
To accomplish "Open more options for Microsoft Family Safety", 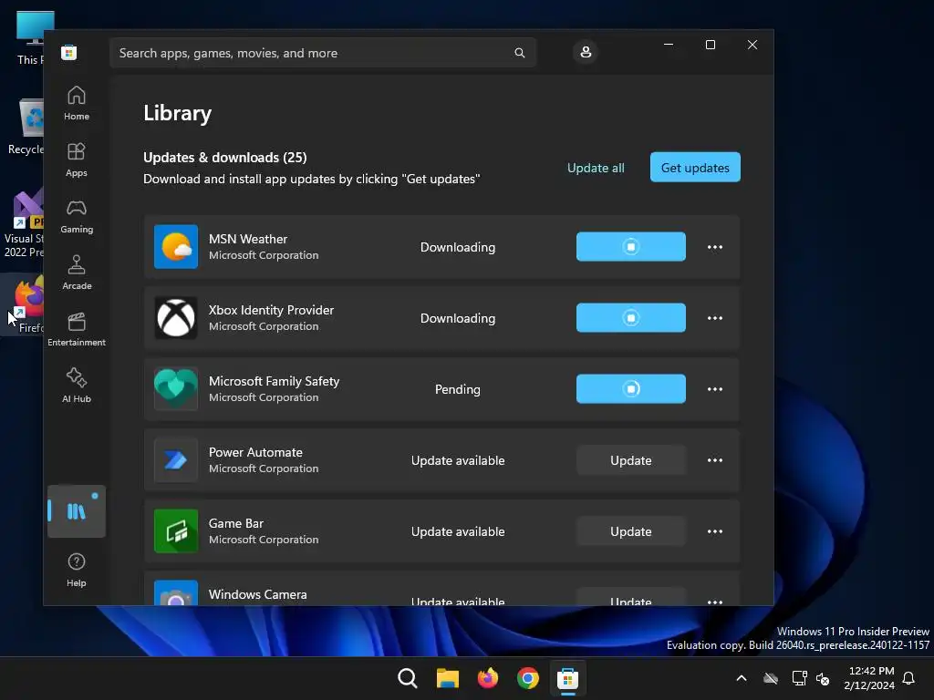I will pos(715,389).
